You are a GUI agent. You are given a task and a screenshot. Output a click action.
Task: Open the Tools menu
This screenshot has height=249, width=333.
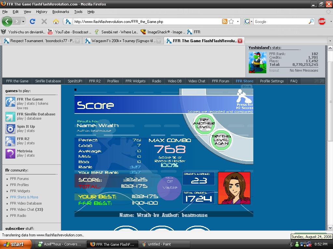click(x=78, y=12)
